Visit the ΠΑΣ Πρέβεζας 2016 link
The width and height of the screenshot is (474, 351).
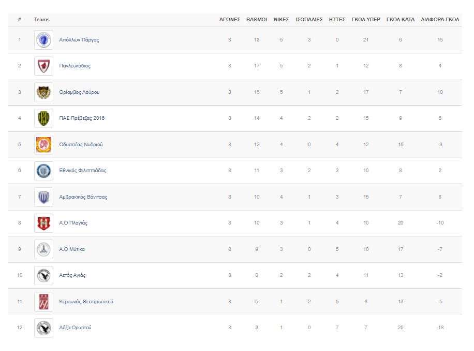pos(82,118)
